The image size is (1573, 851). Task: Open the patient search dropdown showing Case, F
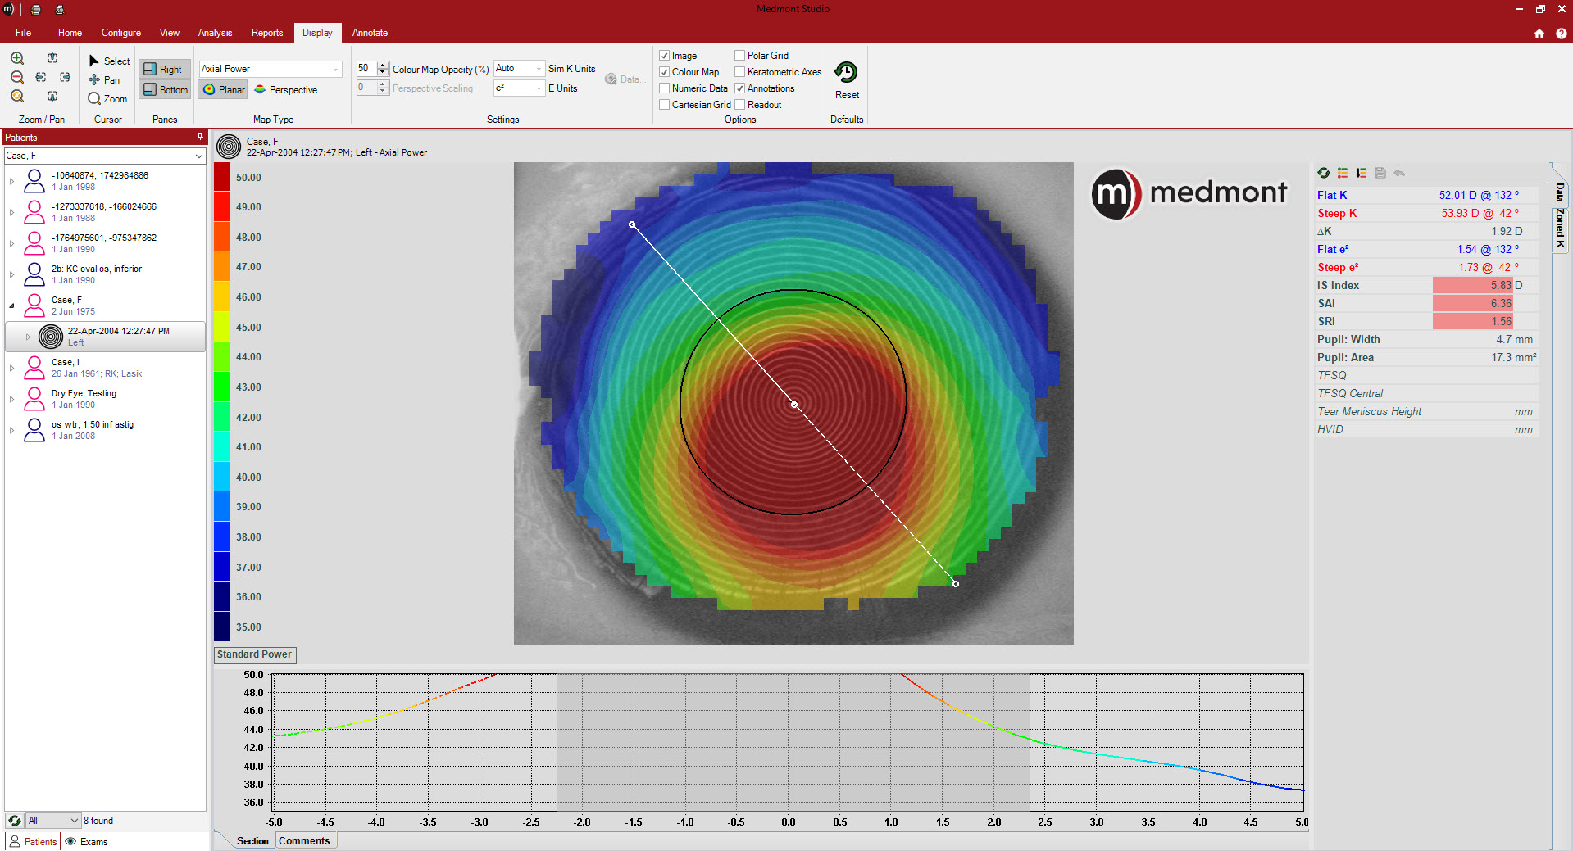pos(198,156)
